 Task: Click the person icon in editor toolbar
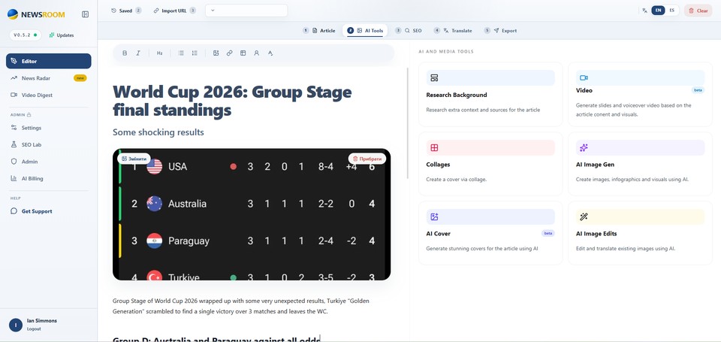pos(257,53)
